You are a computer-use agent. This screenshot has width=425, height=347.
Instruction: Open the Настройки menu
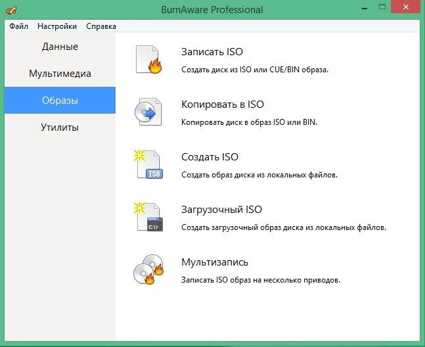tap(57, 26)
